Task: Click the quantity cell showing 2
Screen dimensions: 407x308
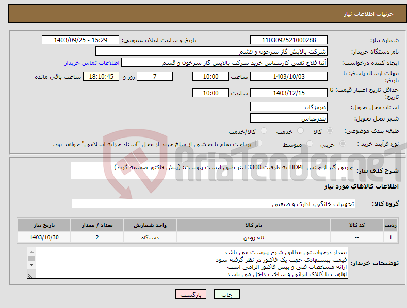Action: 97,237
